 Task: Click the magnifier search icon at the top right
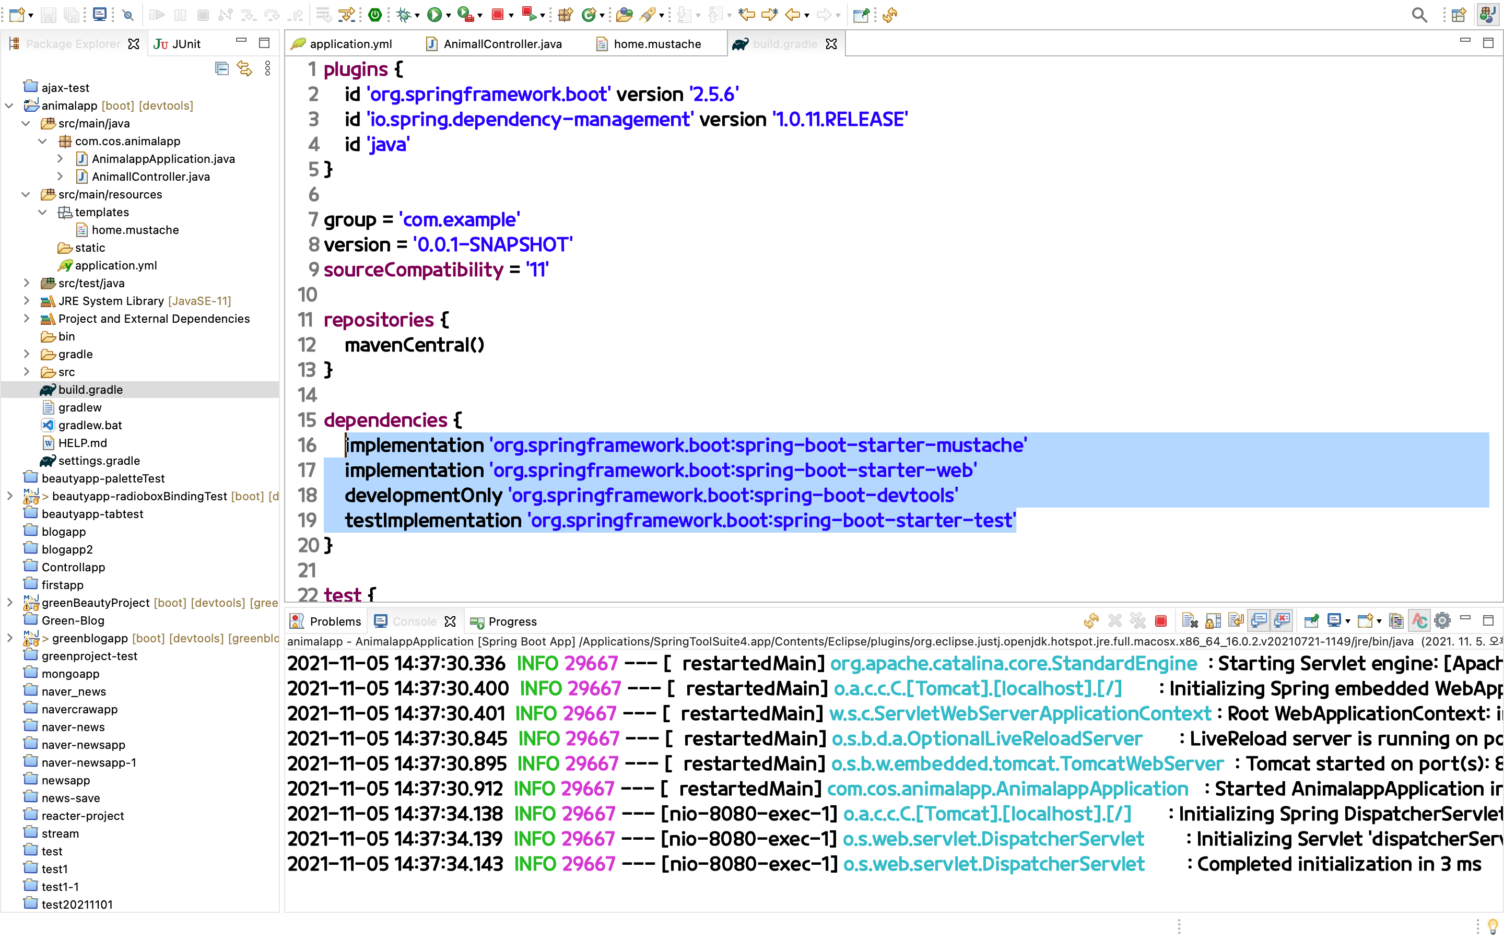coord(1419,14)
